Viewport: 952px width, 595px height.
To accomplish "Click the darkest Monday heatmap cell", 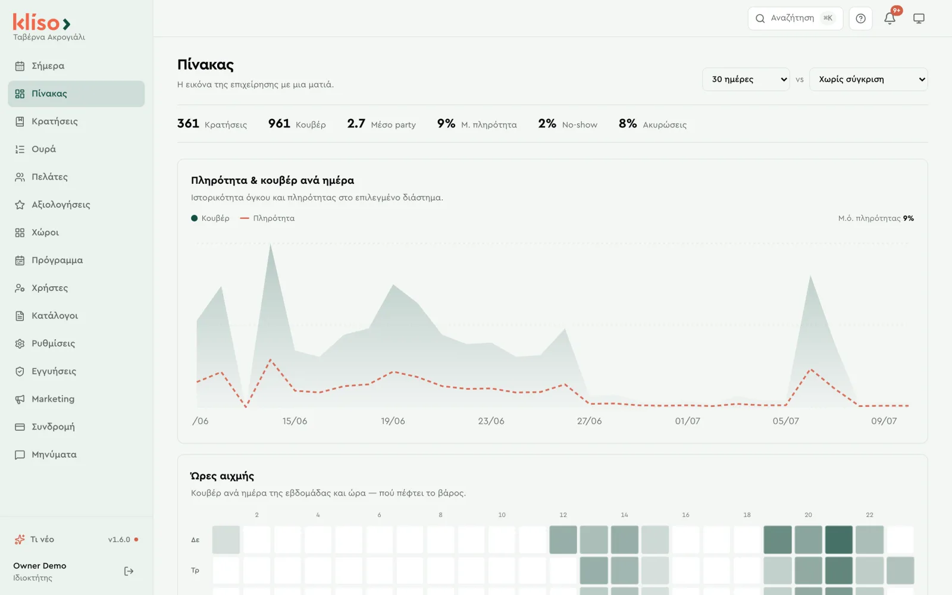I will (838, 540).
